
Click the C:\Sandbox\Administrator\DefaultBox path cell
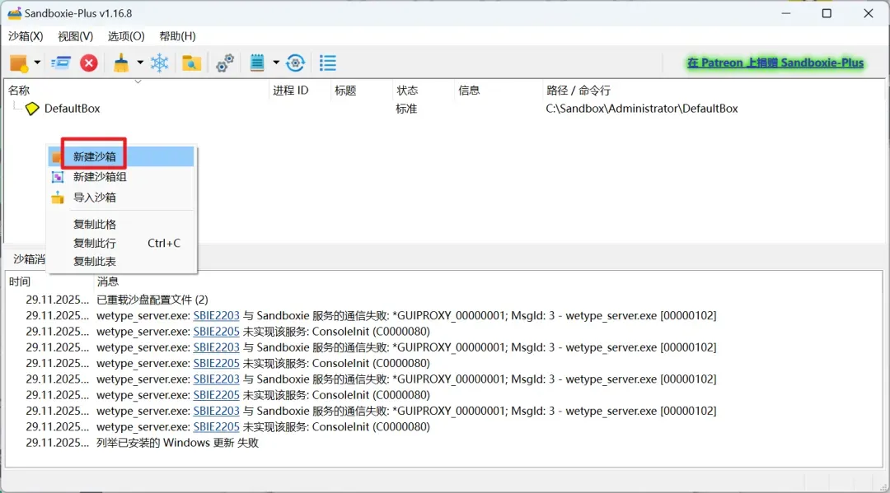(x=642, y=109)
